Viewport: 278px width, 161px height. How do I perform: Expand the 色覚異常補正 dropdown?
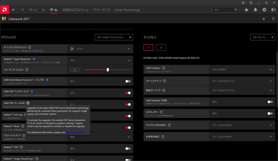[x=271, y=137]
